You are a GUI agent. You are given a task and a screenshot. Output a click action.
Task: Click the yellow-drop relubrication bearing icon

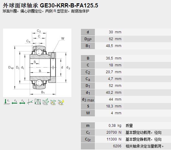click(x=61, y=102)
